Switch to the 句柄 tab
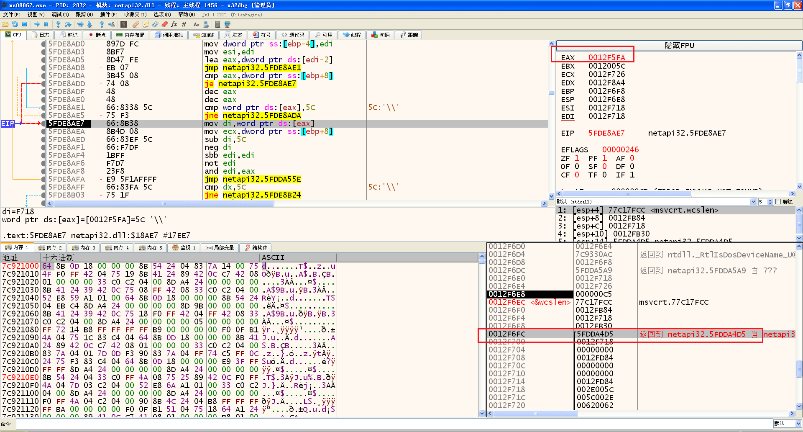Screen dimensions: 803x432 click(381, 35)
